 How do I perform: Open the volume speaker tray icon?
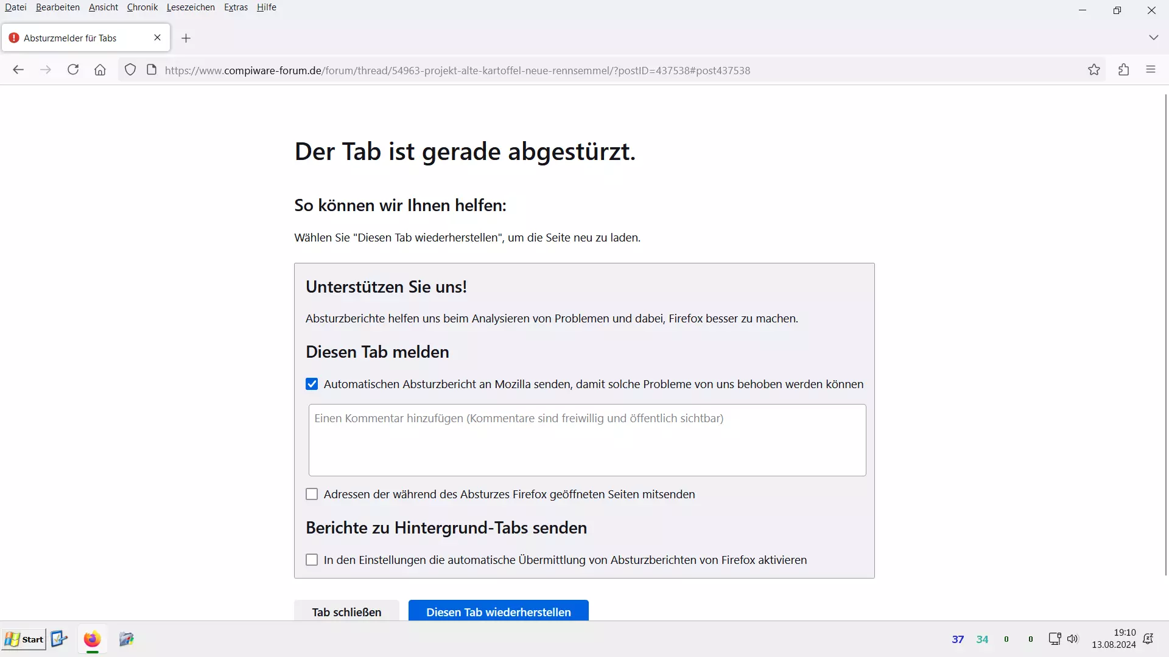tap(1073, 639)
